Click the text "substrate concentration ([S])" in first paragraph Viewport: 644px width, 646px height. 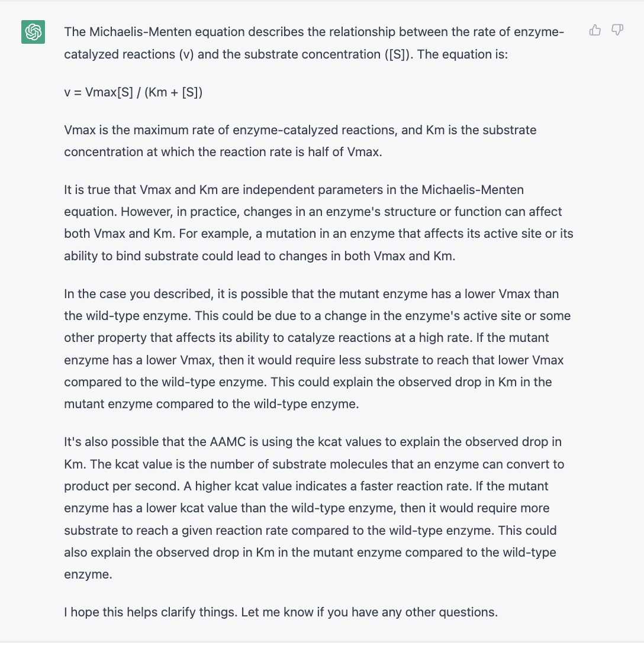tap(329, 54)
